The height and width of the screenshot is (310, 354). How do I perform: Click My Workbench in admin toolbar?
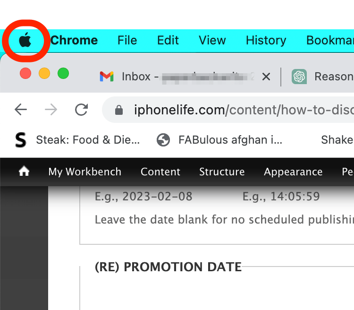pos(85,172)
